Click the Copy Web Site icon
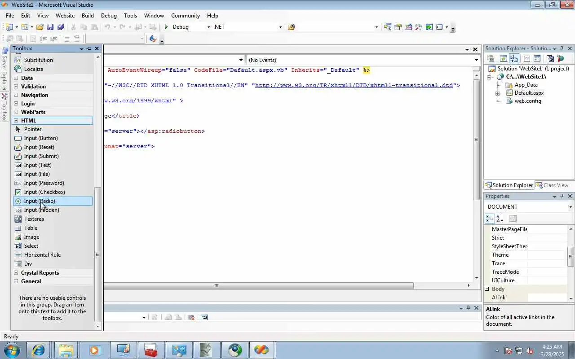Viewport: 575px width, 359px height. 550,58
